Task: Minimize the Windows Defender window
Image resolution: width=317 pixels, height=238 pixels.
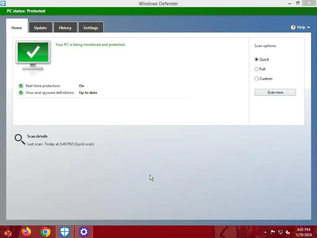Action: pyautogui.click(x=290, y=3)
